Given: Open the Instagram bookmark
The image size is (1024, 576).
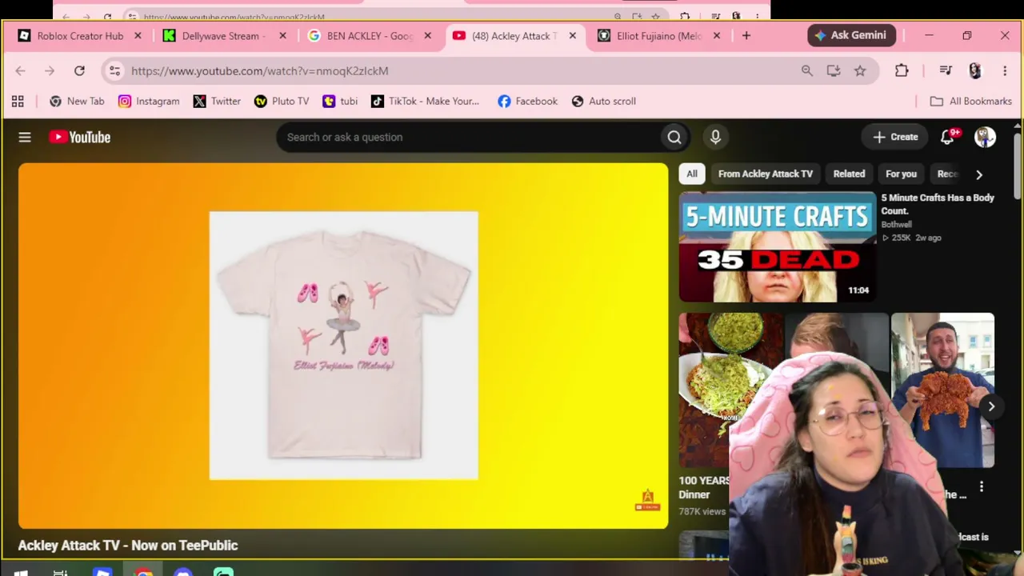Looking at the screenshot, I should [149, 102].
